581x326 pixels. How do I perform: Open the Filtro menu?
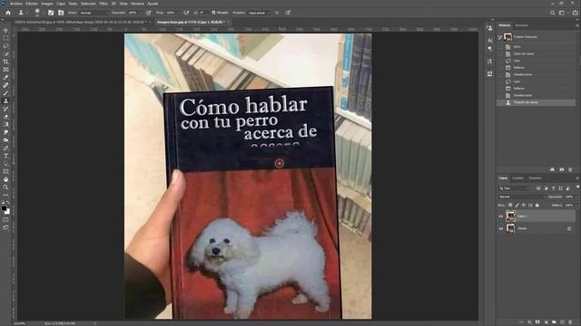[103, 4]
